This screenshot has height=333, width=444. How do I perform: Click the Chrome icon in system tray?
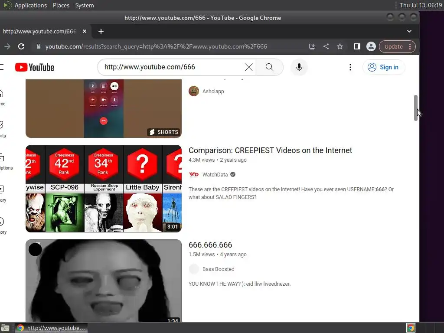tap(411, 328)
